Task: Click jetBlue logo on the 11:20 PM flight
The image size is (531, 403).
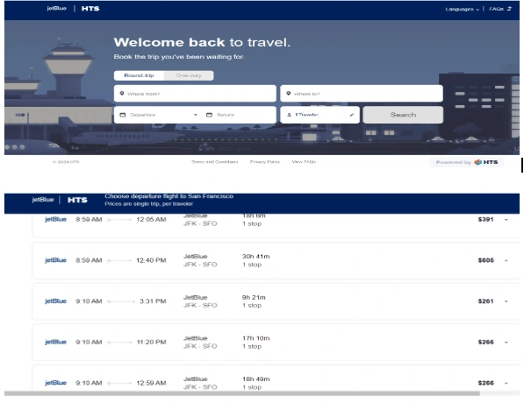Action: [55, 343]
